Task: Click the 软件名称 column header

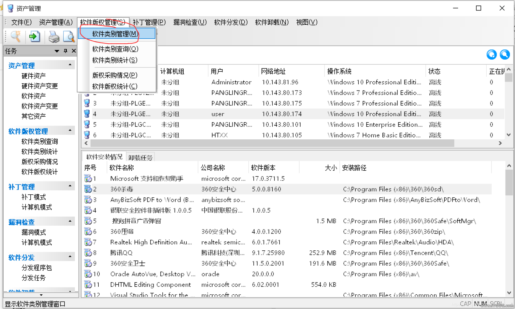Action: [152, 168]
